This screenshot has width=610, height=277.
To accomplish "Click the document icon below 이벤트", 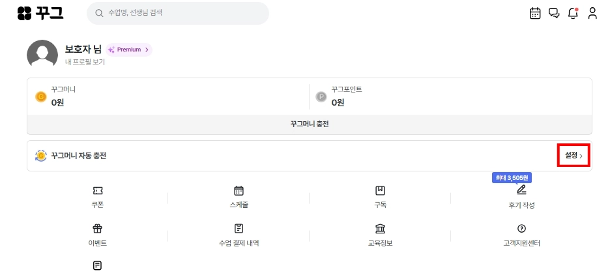I will [98, 266].
